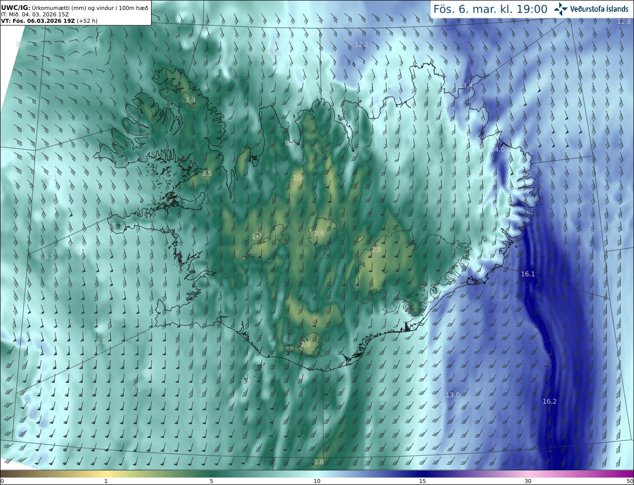
Task: Click the 50 label on the color scale
Action: click(x=630, y=481)
